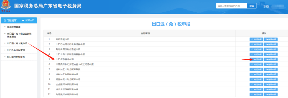Viewport: 288px width, 98px height.
Task: Click 调整年度计划分配率申请 row text
Action: tap(68, 80)
